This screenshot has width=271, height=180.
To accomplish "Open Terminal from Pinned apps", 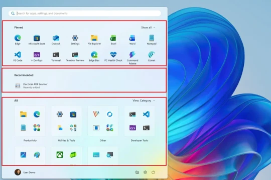I will (56, 56).
